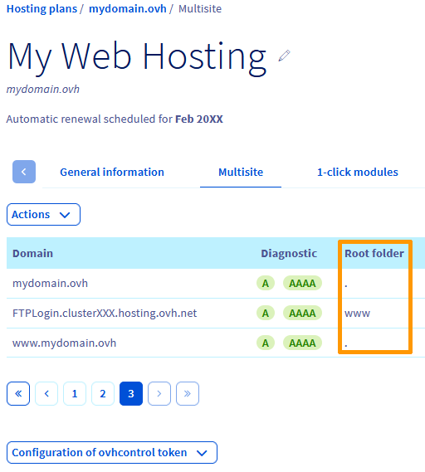Image resolution: width=425 pixels, height=472 pixels.
Task: Click the Root folder column header
Action: click(x=374, y=254)
